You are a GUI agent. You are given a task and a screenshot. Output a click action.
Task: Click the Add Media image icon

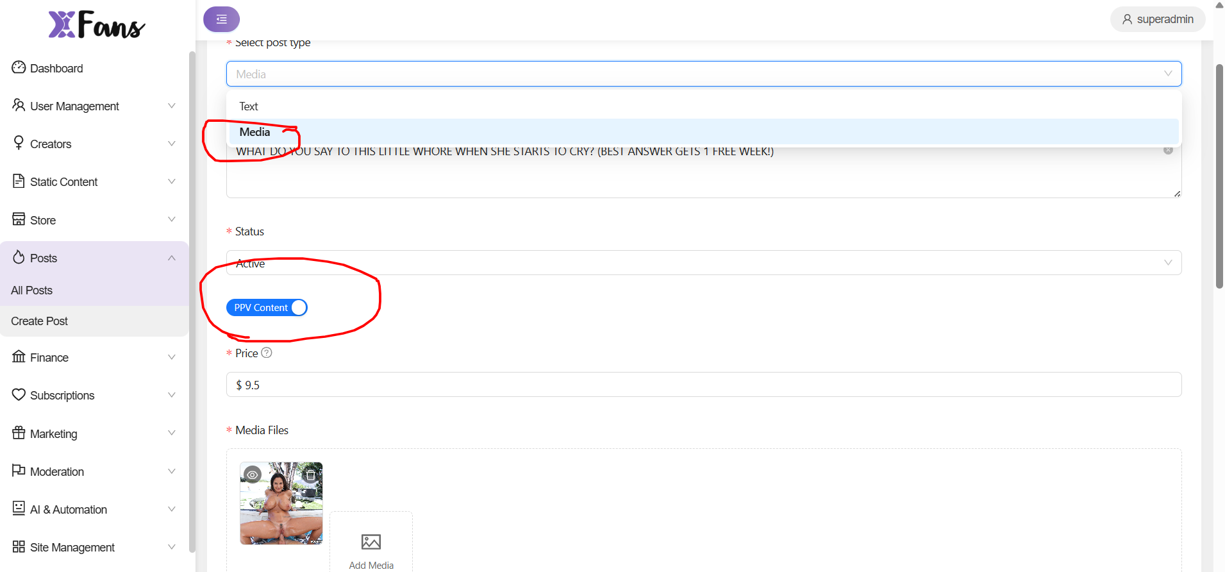371,542
